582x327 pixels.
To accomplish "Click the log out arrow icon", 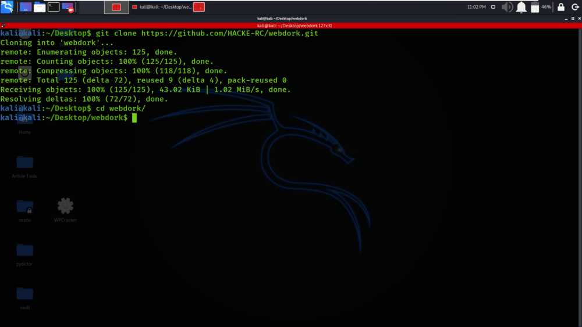I will coord(576,7).
